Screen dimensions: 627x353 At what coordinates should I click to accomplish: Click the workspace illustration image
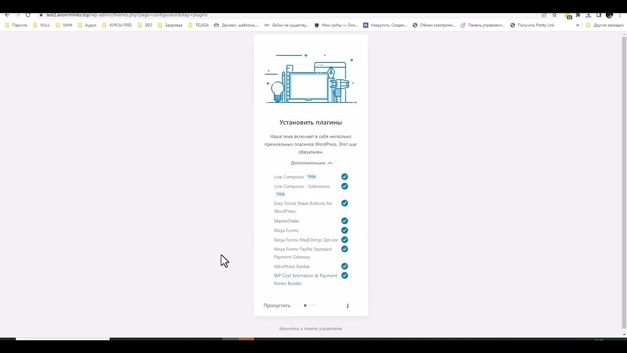click(311, 78)
